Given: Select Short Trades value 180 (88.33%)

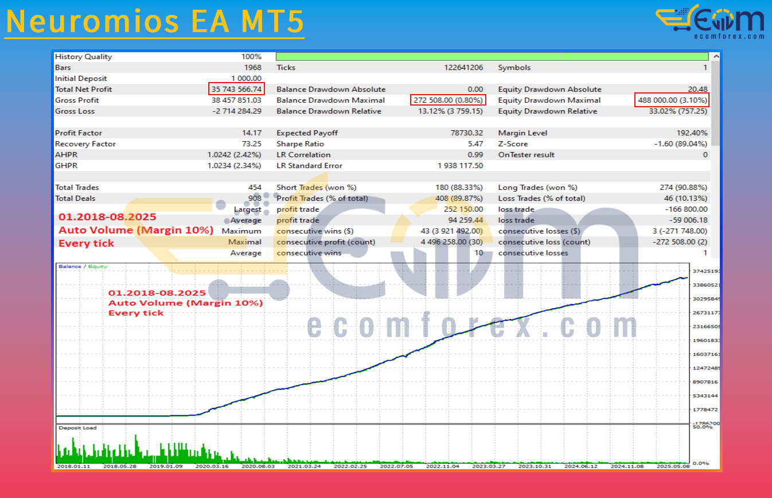Looking at the screenshot, I should coord(459,188).
